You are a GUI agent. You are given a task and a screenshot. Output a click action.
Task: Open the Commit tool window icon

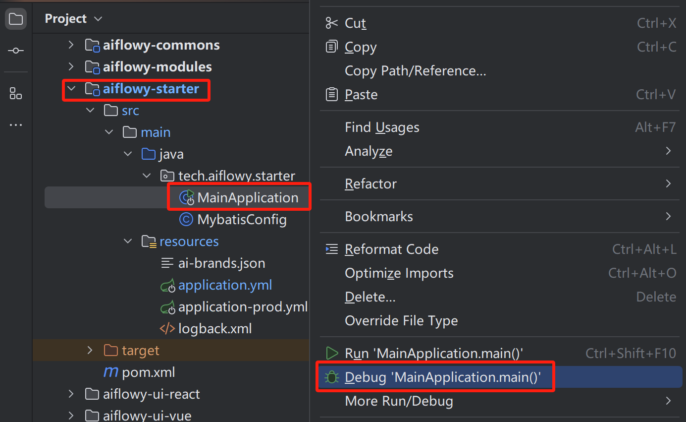pos(16,51)
